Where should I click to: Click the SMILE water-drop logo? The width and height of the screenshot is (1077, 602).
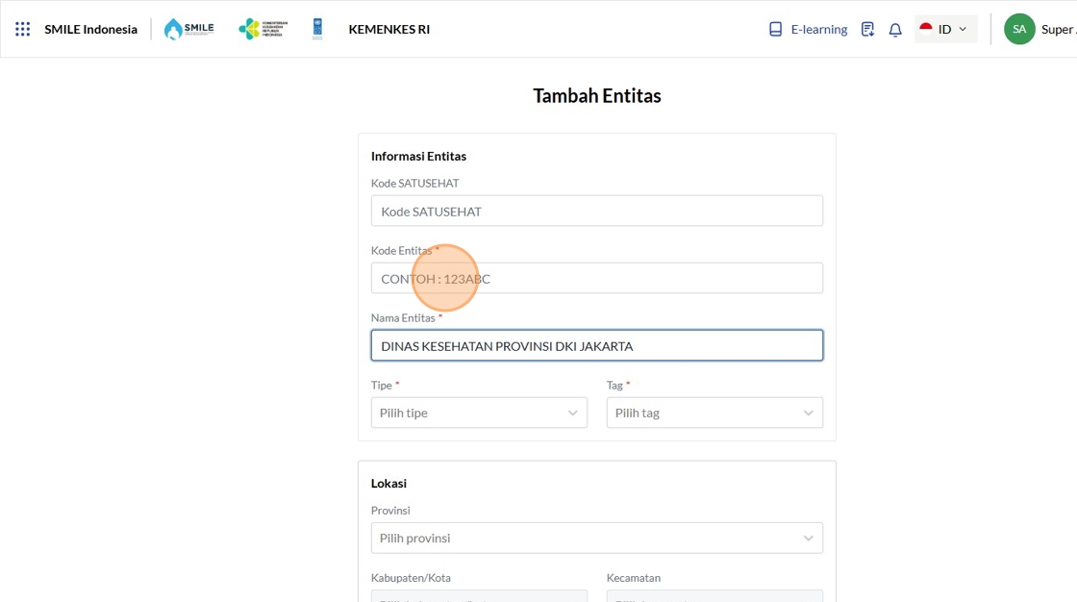pyautogui.click(x=188, y=29)
